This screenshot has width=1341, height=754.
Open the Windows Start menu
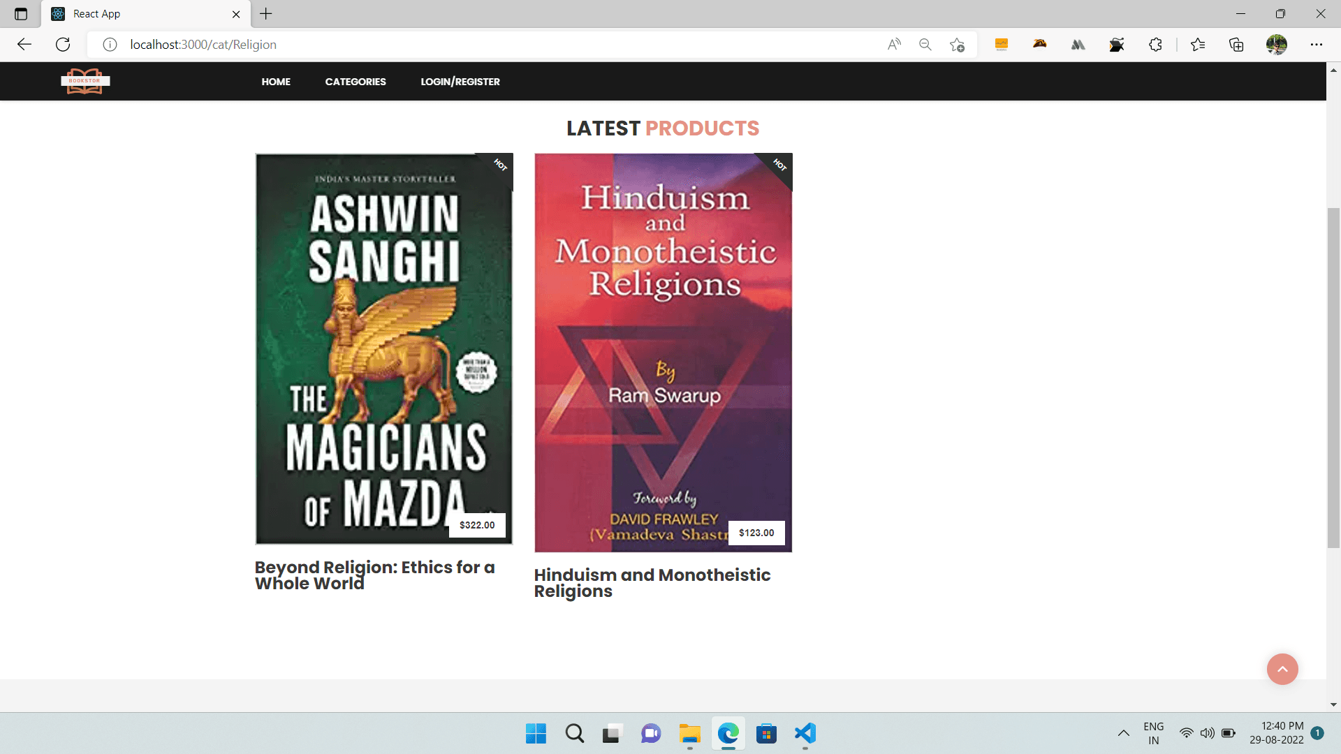point(536,734)
